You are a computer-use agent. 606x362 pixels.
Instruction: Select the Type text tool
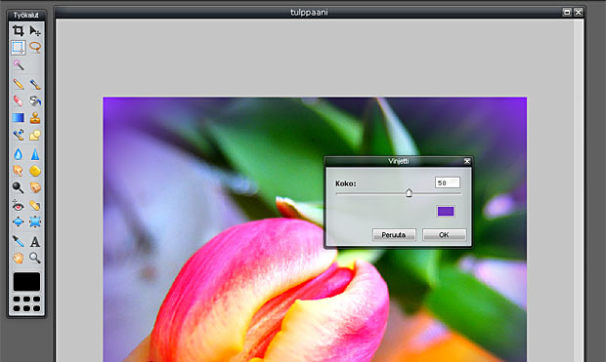[35, 241]
